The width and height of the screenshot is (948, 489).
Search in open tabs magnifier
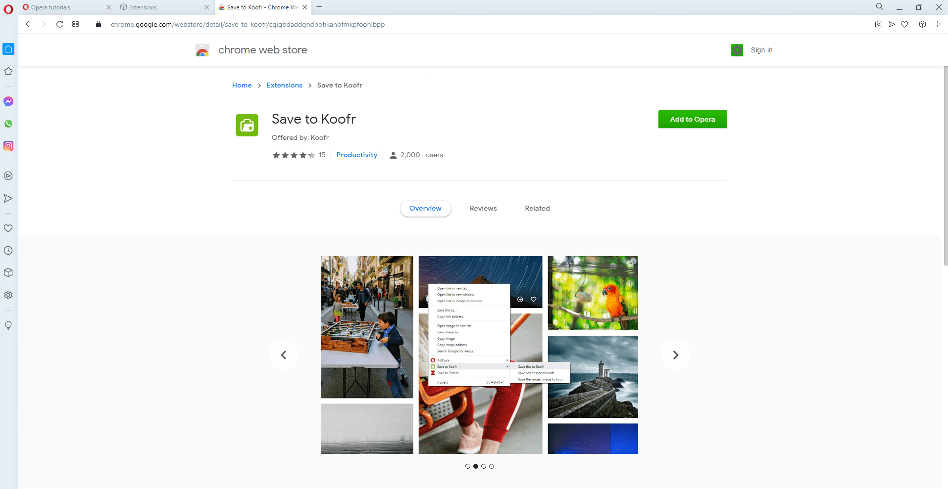[x=879, y=7]
